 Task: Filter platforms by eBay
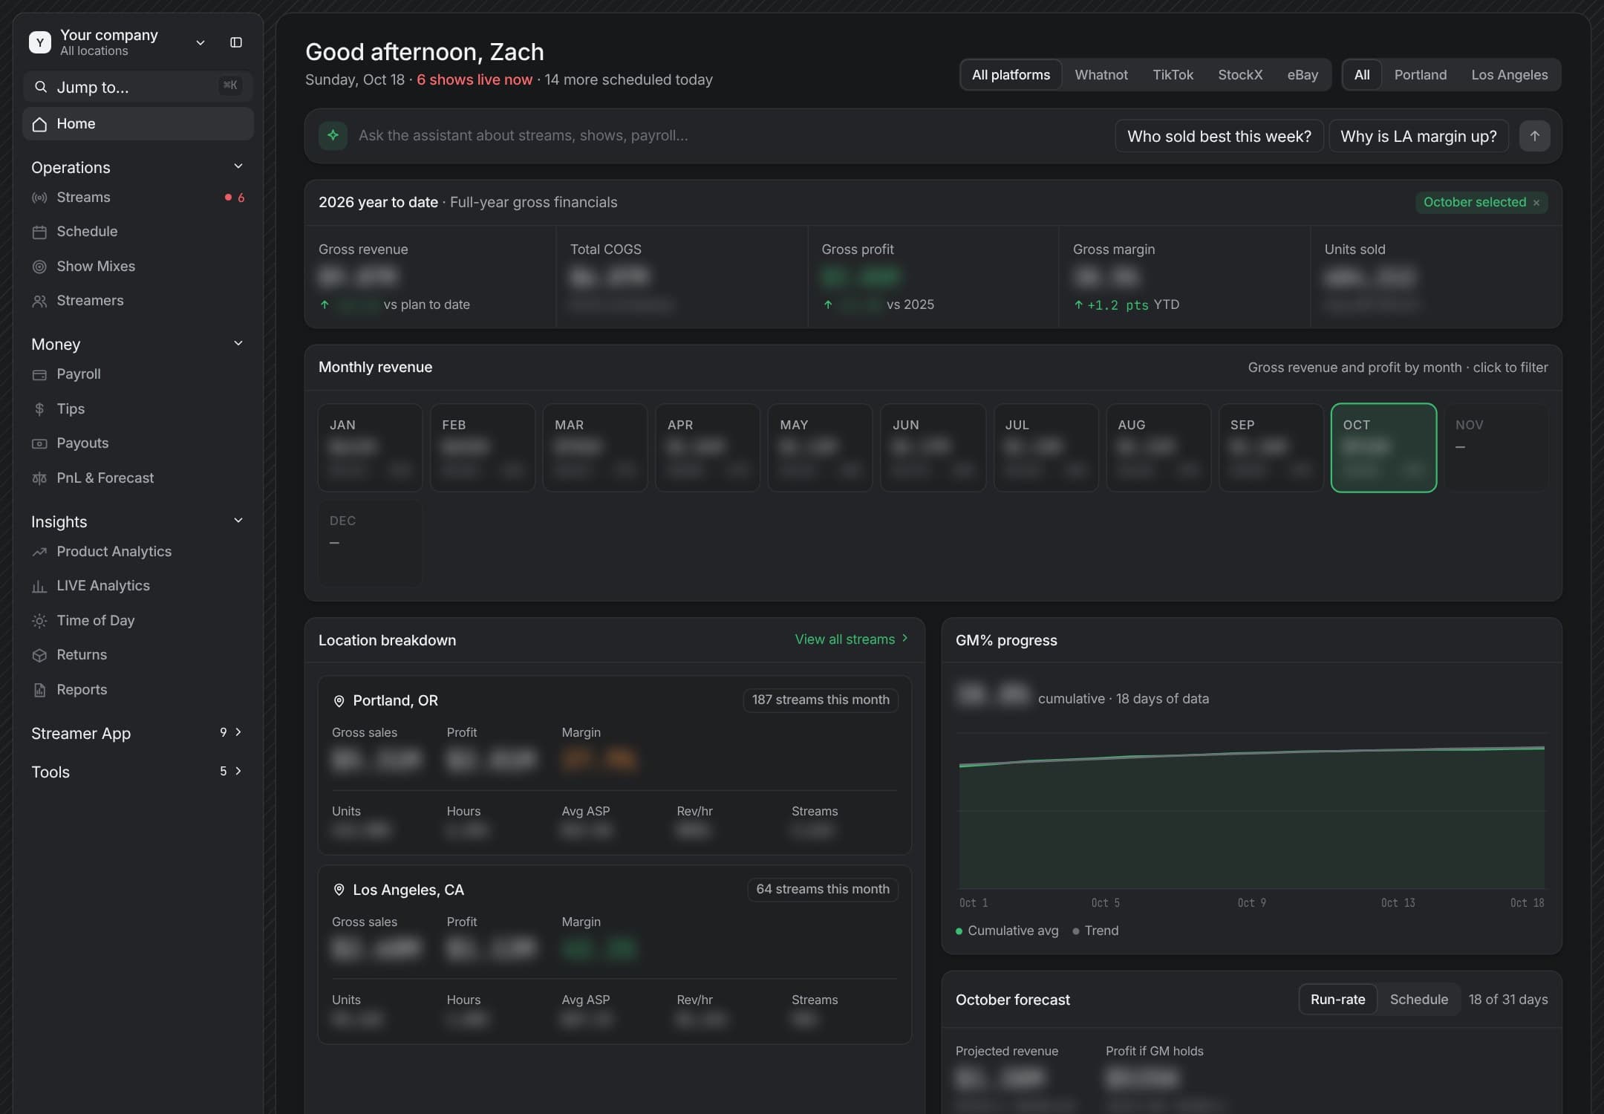1303,75
